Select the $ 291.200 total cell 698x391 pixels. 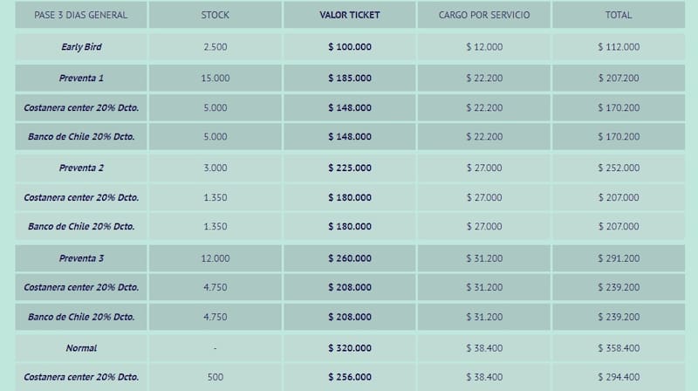click(619, 258)
